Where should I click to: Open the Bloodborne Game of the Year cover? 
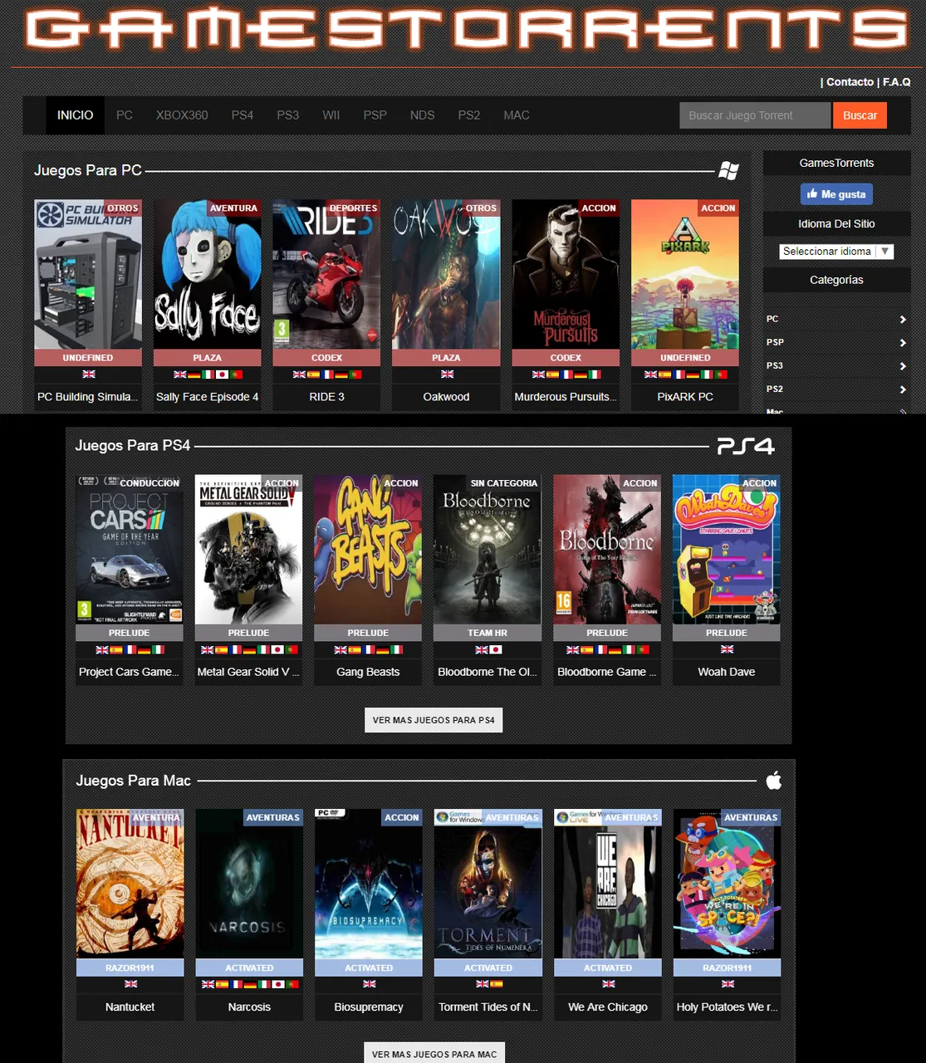607,549
